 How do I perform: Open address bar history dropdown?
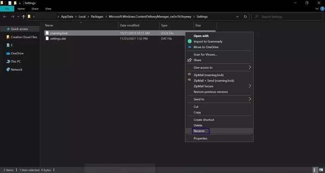[237, 17]
